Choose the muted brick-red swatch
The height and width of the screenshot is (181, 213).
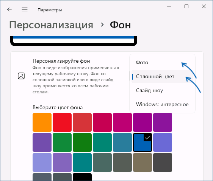[x=82, y=122]
